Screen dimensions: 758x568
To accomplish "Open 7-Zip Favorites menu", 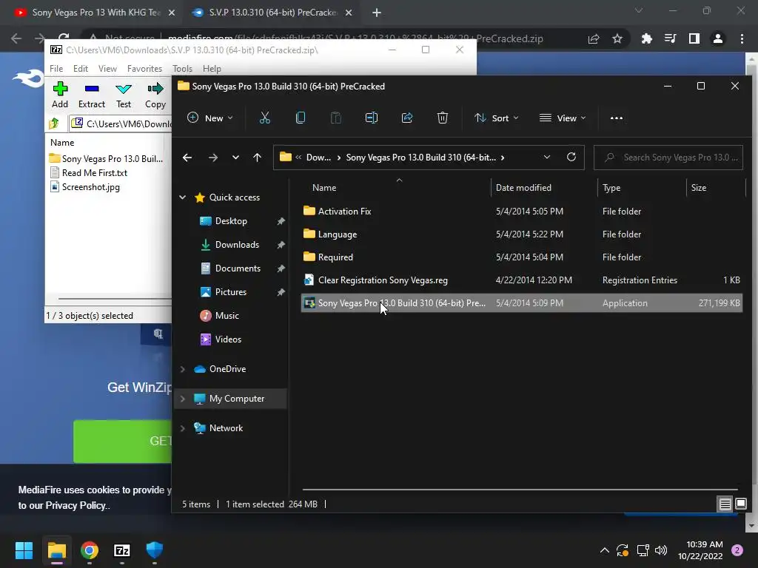I will [144, 69].
